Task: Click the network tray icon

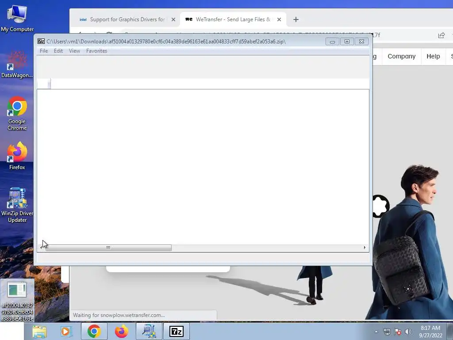Action: [x=387, y=332]
